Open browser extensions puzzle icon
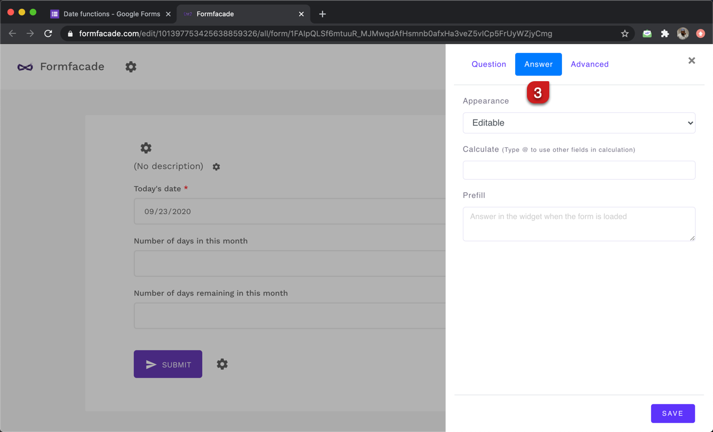This screenshot has height=432, width=713. 665,34
